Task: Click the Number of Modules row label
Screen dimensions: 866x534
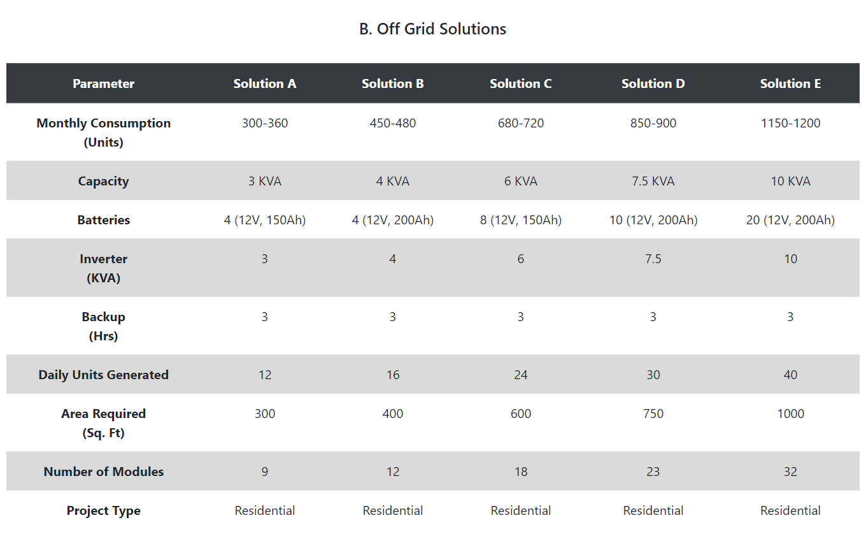Action: click(x=103, y=472)
